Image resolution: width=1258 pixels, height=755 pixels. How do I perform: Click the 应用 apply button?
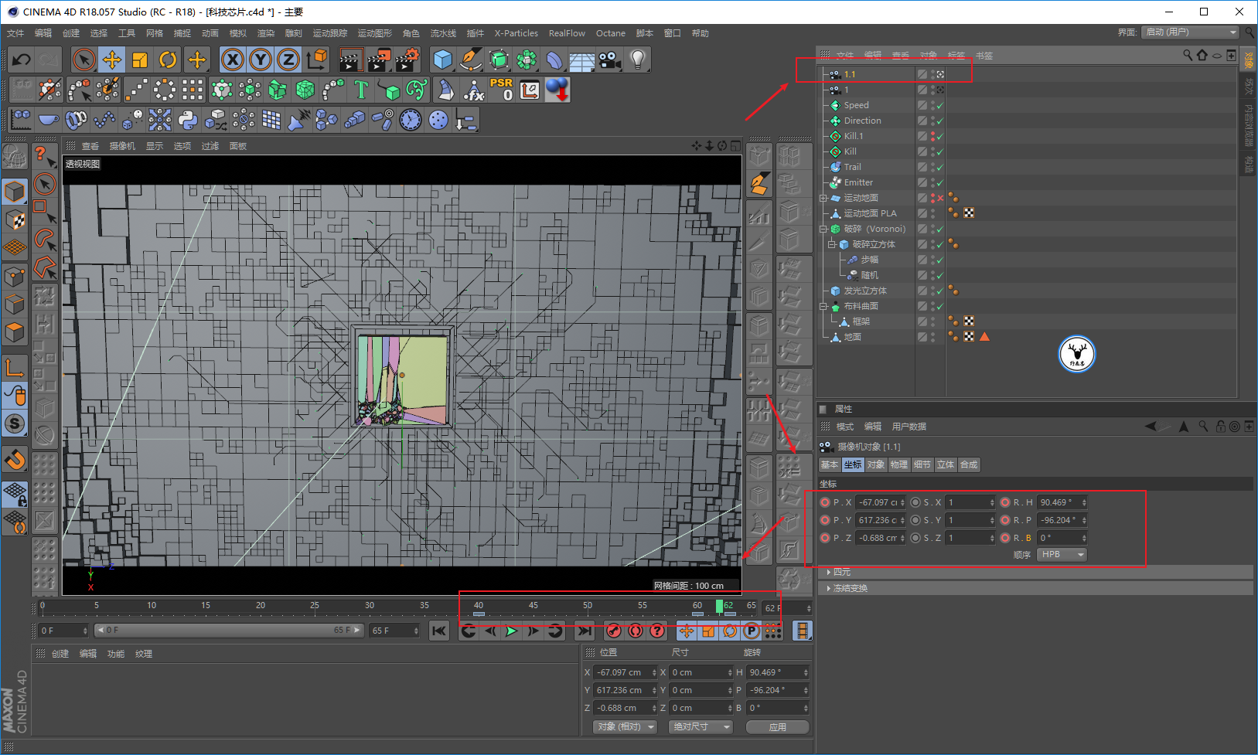778,727
